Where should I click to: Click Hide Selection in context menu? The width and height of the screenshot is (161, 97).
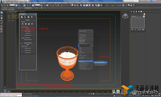coord(86,41)
